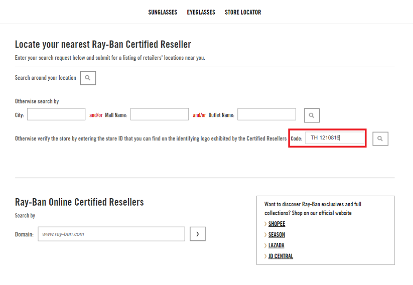413x285 pixels.
Task: Go to STORE LOCATOR page
Action: click(243, 13)
